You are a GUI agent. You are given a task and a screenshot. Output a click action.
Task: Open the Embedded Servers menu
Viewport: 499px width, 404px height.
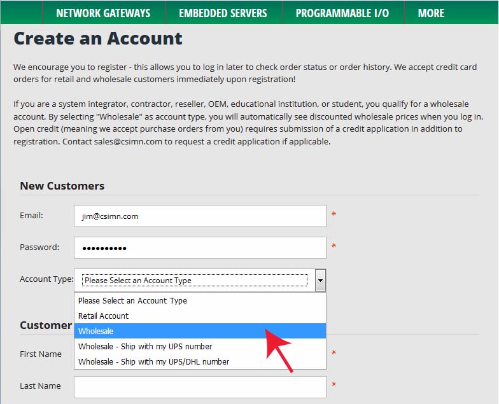coord(223,13)
